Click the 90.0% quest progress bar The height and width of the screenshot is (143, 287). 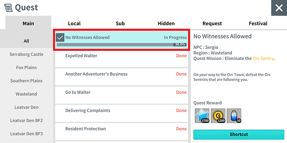tap(122, 44)
